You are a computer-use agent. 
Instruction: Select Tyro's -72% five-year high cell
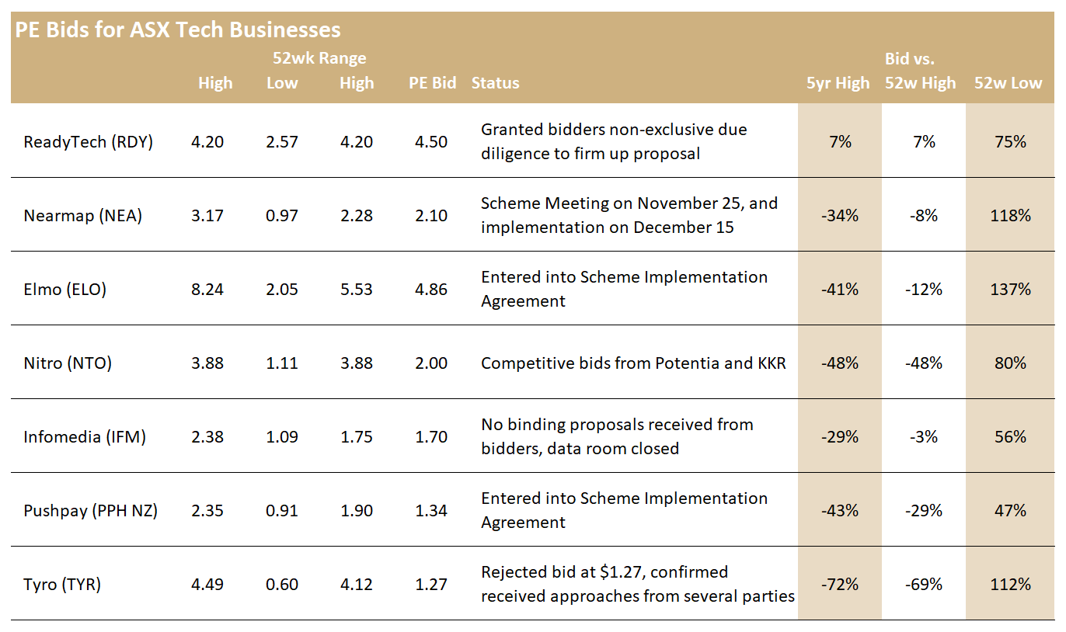click(840, 585)
